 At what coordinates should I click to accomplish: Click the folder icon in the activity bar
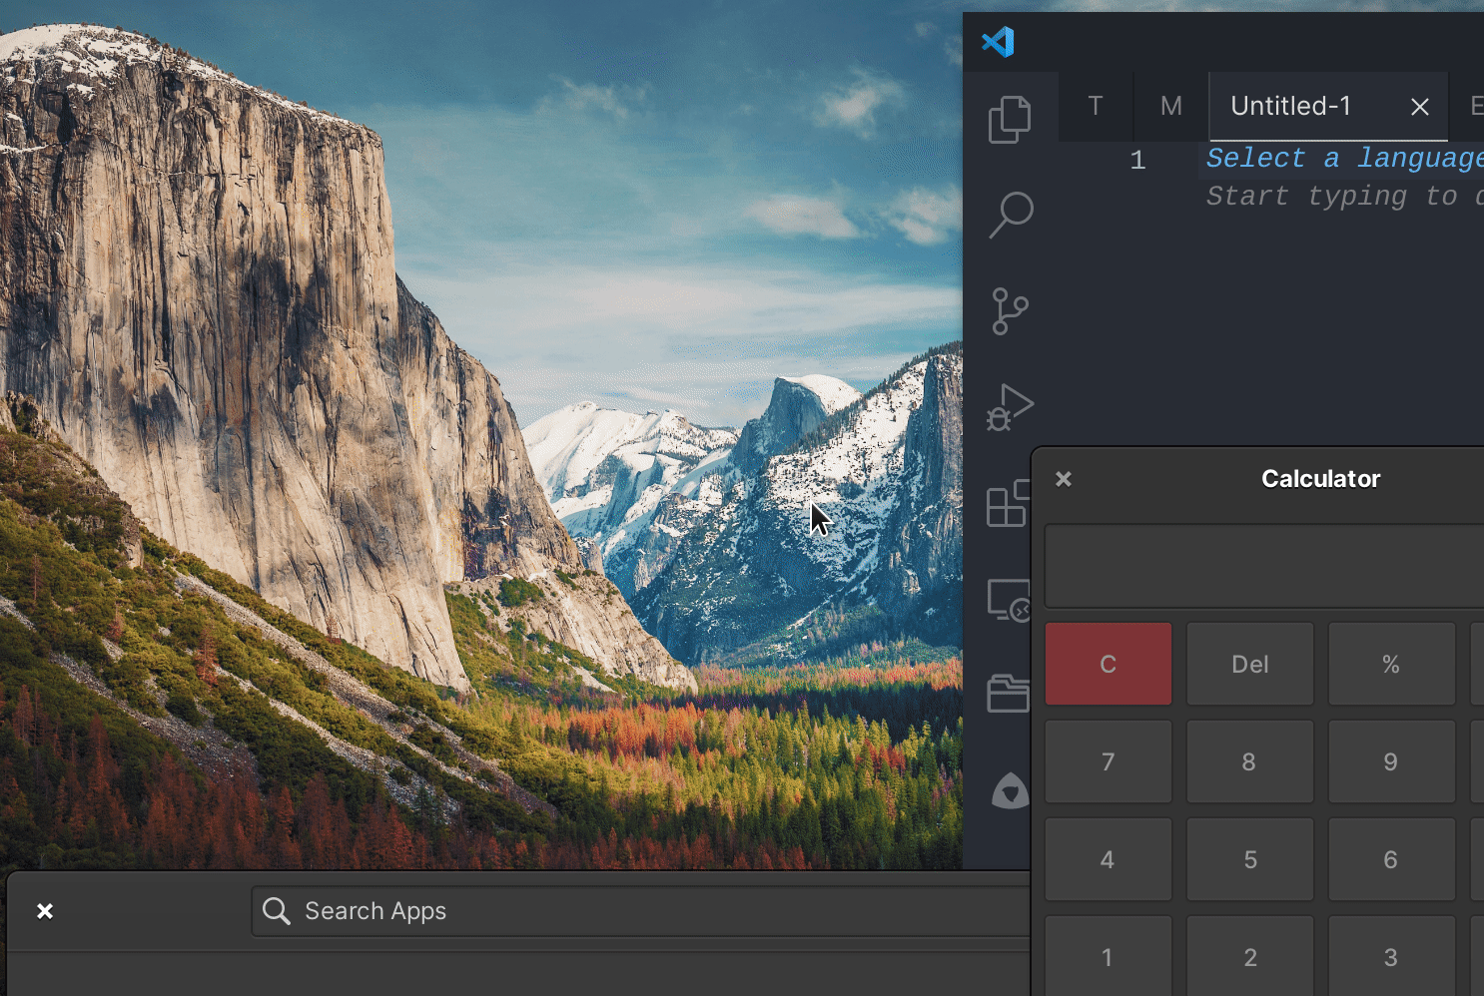tap(1011, 693)
